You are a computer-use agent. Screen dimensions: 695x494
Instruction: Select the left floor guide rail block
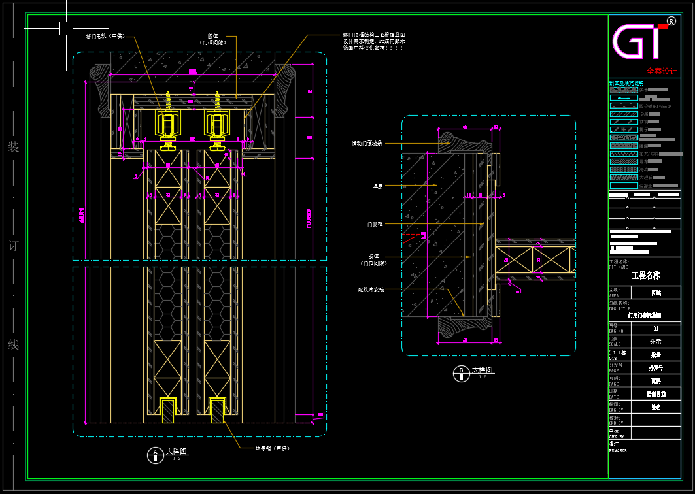[169, 408]
